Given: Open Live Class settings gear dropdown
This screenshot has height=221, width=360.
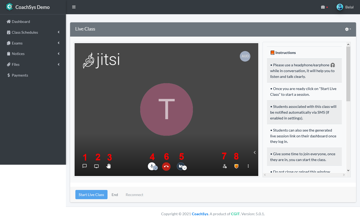Looking at the screenshot, I should (x=348, y=29).
